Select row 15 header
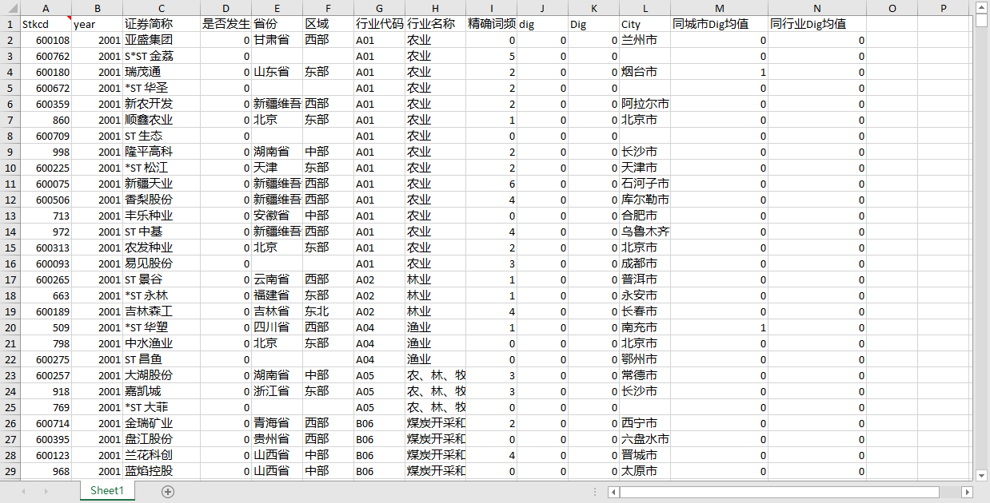This screenshot has height=503, width=990. point(10,248)
